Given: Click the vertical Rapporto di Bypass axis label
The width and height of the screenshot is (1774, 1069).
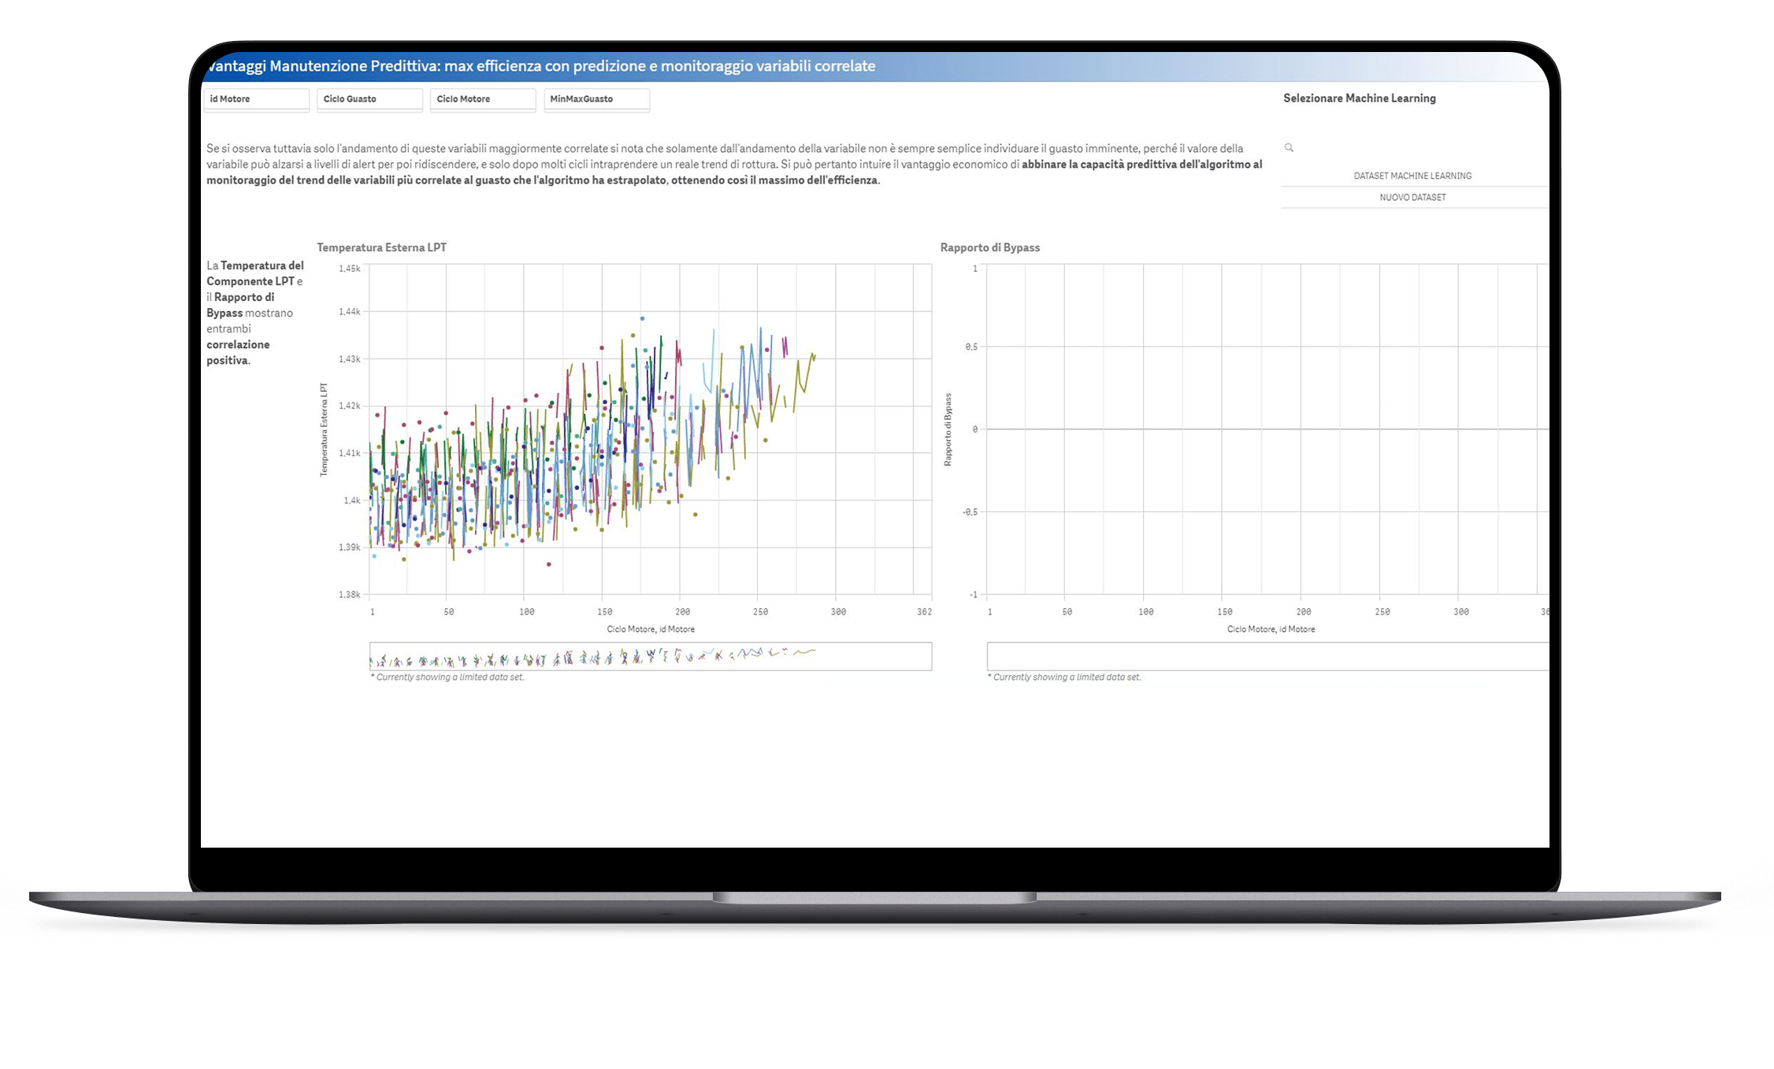Looking at the screenshot, I should 948,429.
